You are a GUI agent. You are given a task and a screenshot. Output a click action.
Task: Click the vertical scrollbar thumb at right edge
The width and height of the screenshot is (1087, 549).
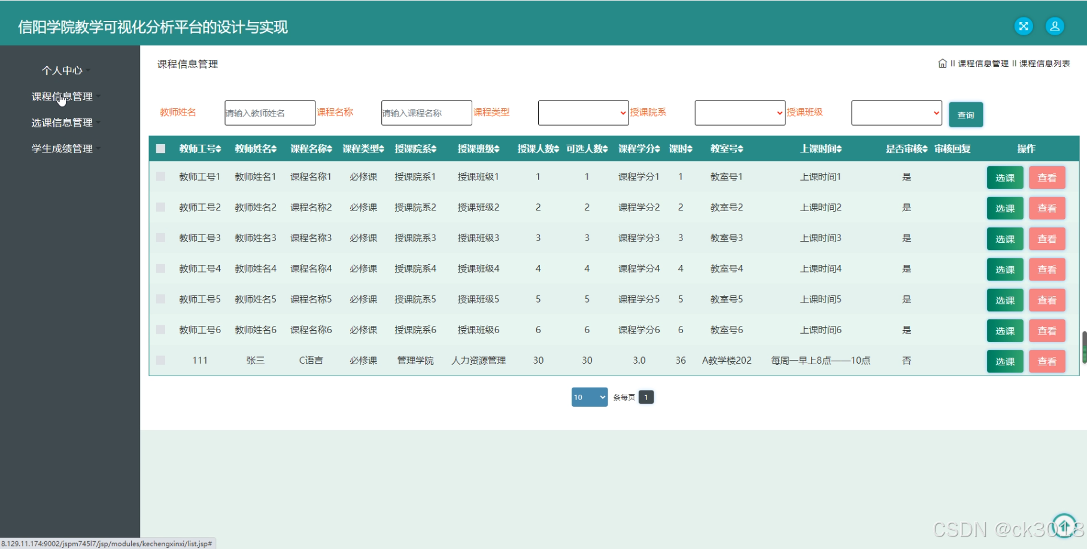click(1084, 347)
